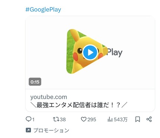The height and width of the screenshot is (138, 160).
Task: Click the reply speech bubble icon
Action: (x=29, y=119)
